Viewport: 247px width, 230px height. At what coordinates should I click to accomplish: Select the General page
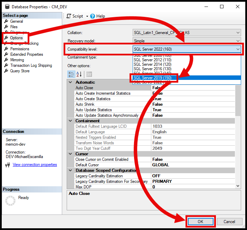pyautogui.click(x=16, y=21)
